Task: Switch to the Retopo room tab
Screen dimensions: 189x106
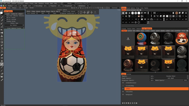Action: click(14, 8)
